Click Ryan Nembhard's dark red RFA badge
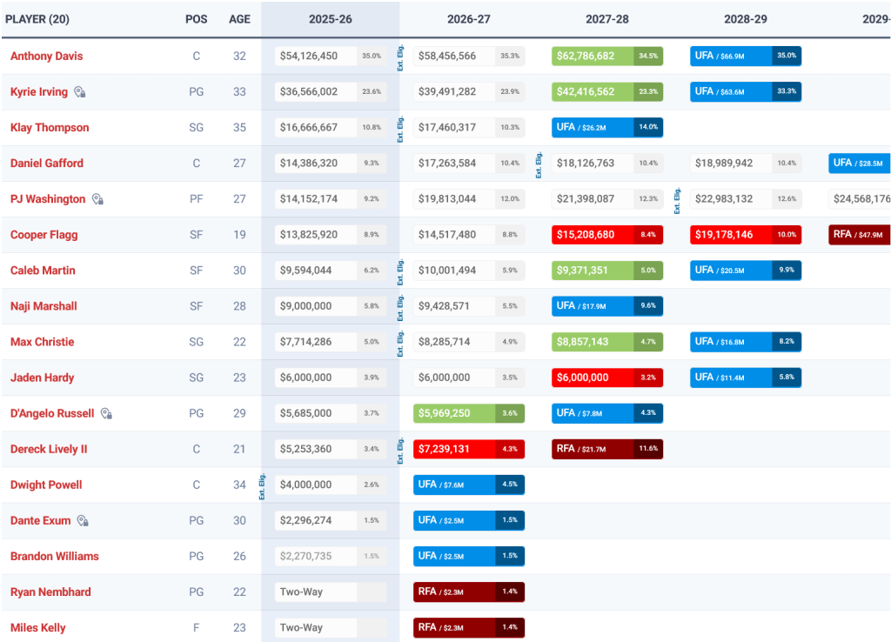This screenshot has width=891, height=642. (468, 592)
